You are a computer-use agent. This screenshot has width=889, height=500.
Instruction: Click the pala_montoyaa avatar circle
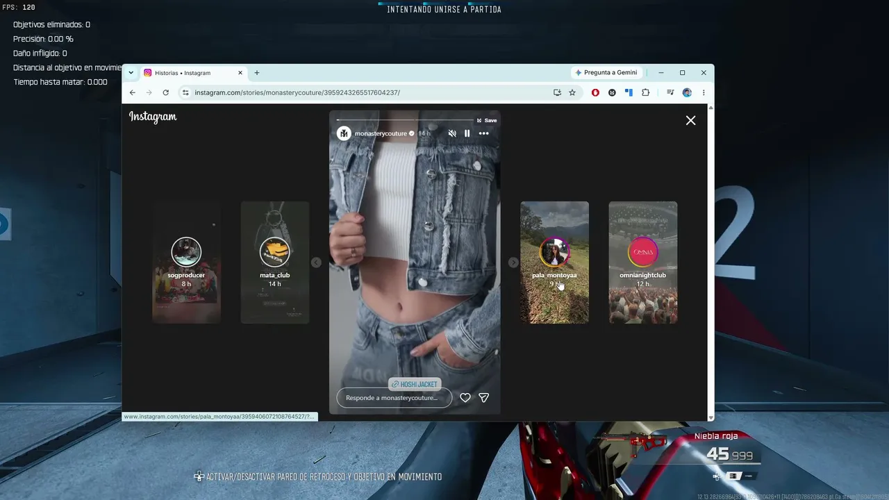click(x=554, y=252)
